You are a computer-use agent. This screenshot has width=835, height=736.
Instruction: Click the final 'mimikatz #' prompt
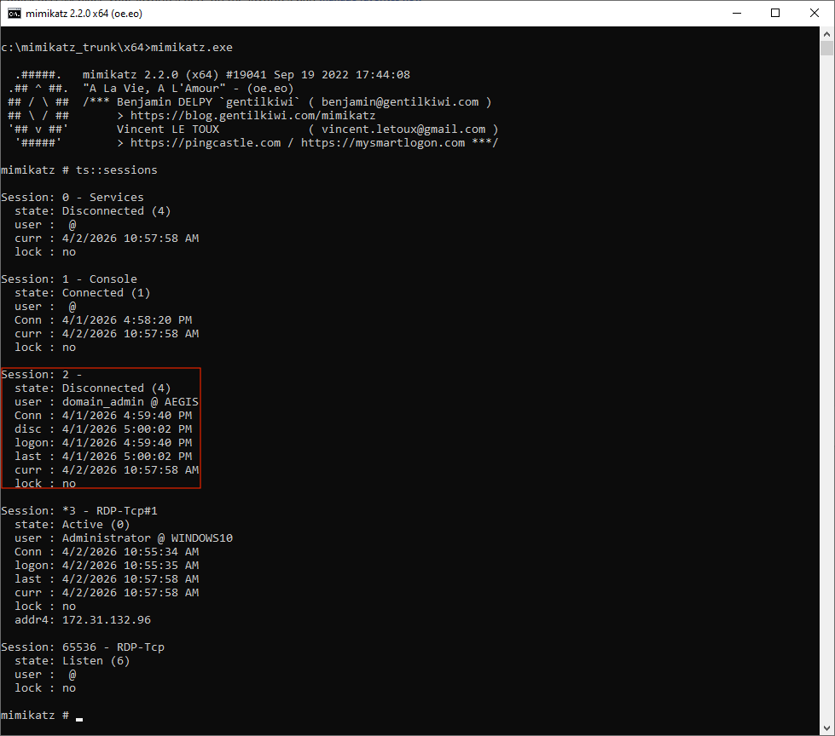(x=35, y=716)
